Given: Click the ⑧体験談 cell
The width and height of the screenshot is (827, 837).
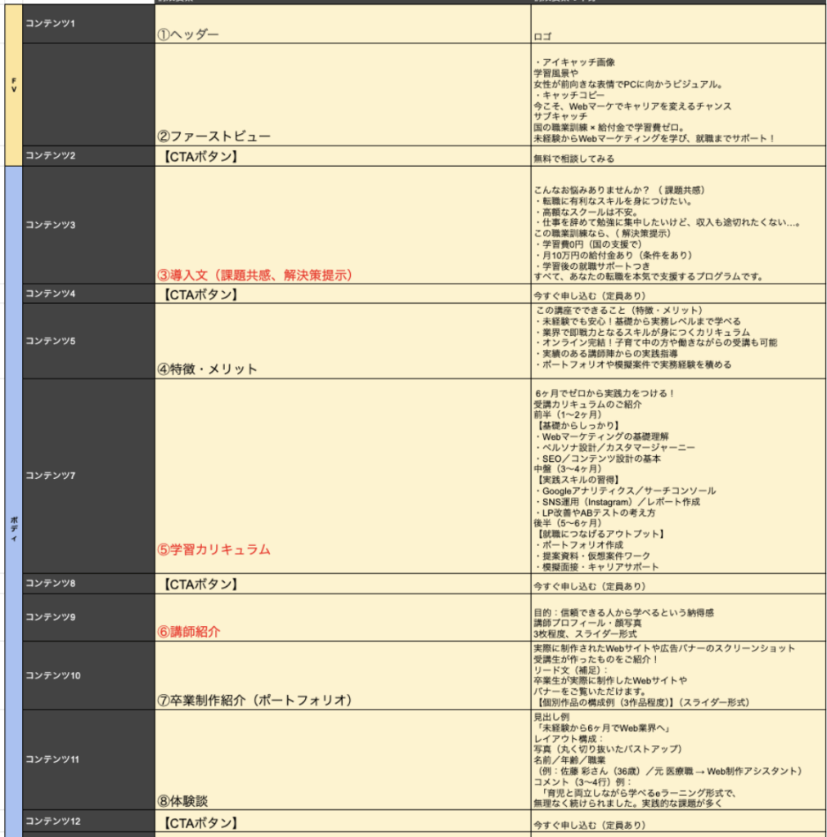Looking at the screenshot, I should [342, 760].
